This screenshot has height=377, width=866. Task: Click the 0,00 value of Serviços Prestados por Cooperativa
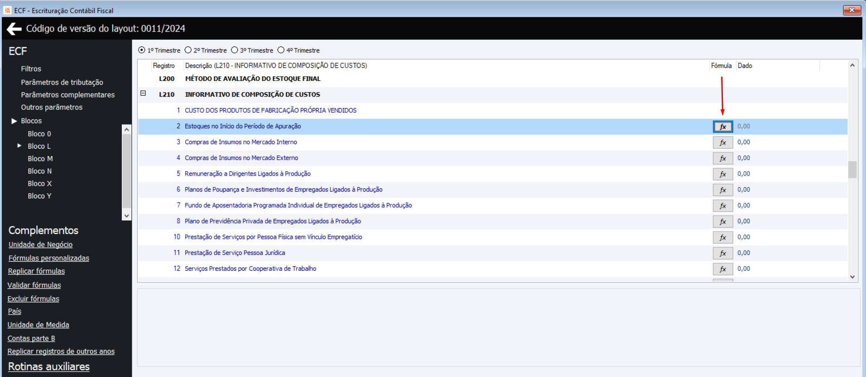tap(743, 269)
